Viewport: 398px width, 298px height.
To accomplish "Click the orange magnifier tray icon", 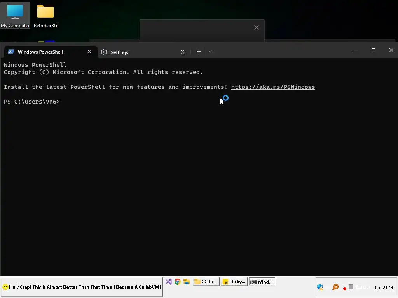I will click(335, 287).
